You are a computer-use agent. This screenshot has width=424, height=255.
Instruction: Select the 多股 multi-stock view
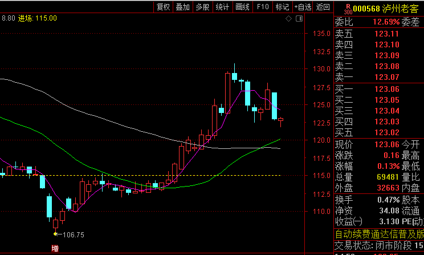(203, 7)
